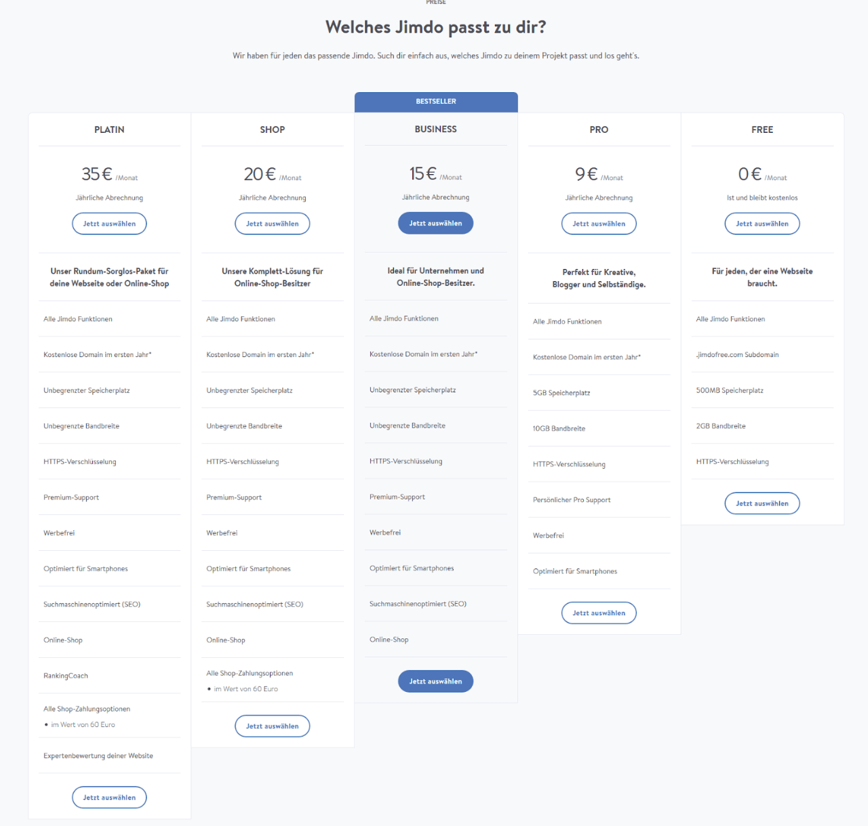Click 'Persönlicher Pro Support' in PRO
The image size is (868, 826).
point(572,500)
